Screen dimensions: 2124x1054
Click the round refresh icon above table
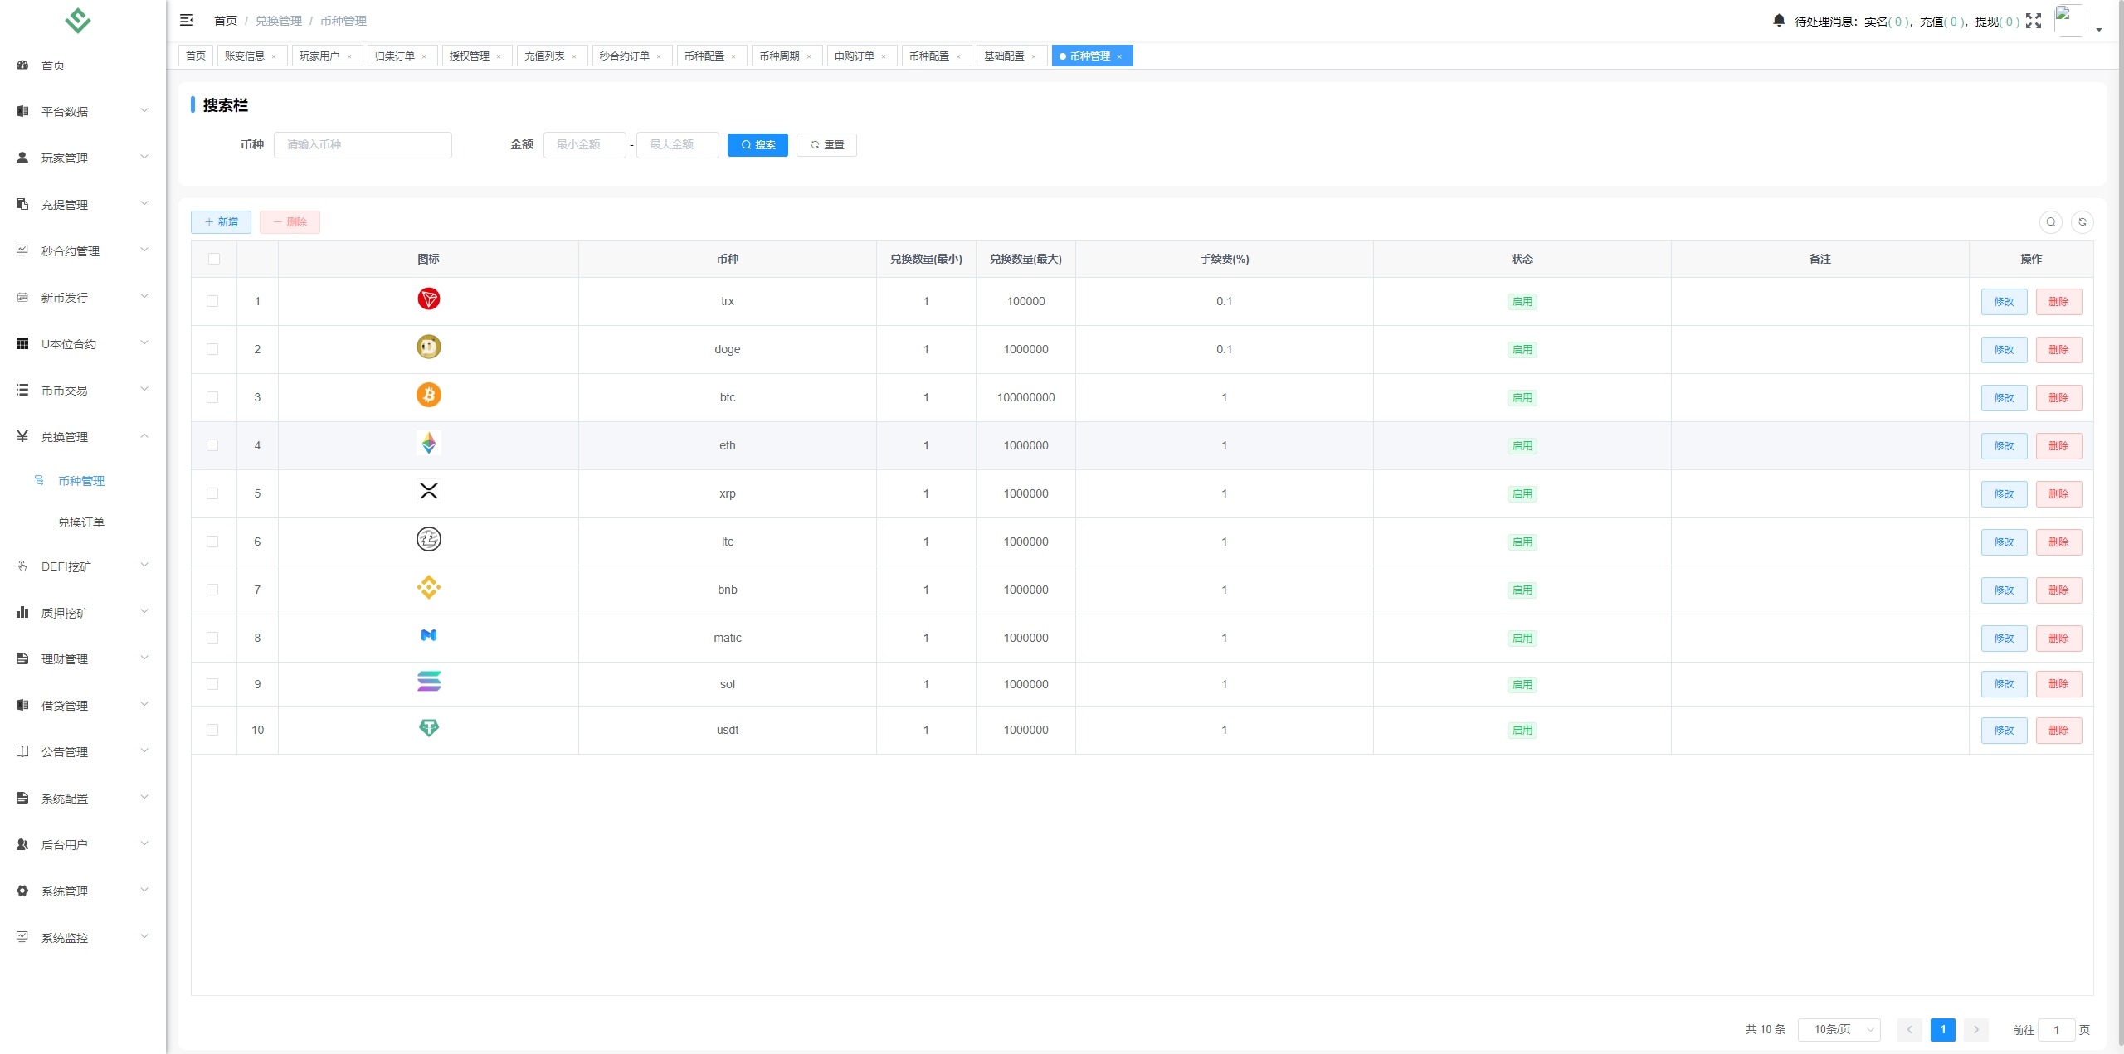click(x=2082, y=221)
